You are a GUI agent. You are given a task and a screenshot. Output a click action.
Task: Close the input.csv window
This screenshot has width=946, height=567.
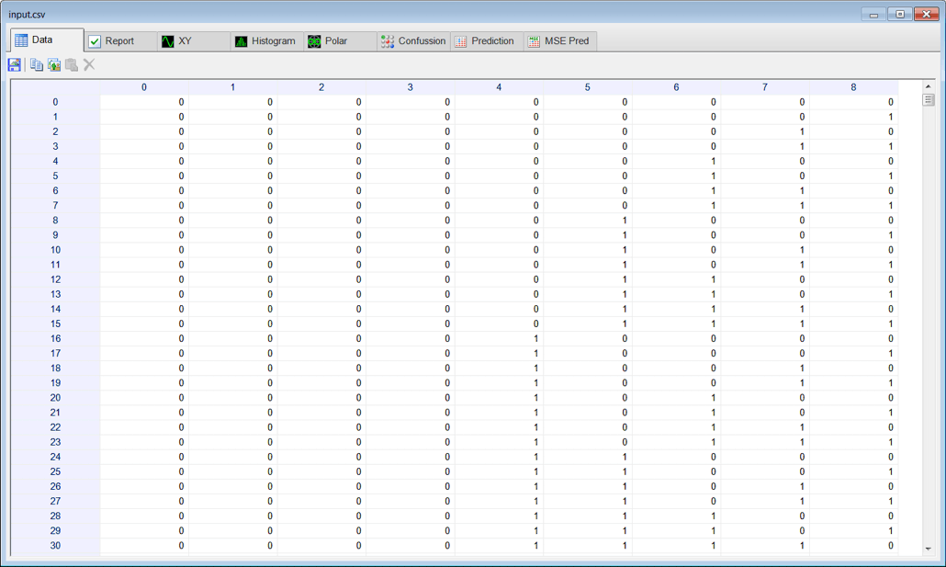(926, 15)
